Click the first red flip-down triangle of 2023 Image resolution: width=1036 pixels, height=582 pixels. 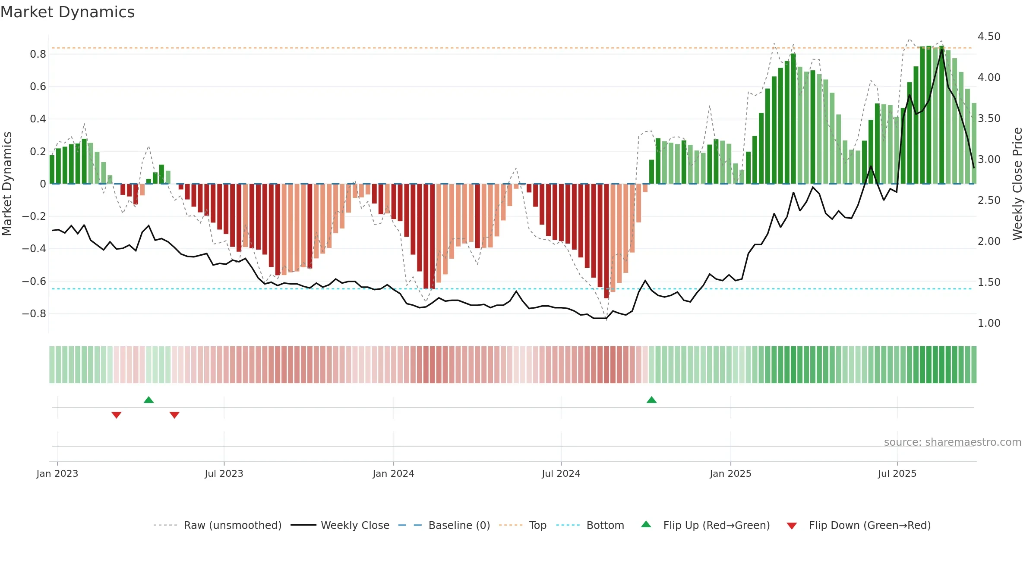coord(117,415)
